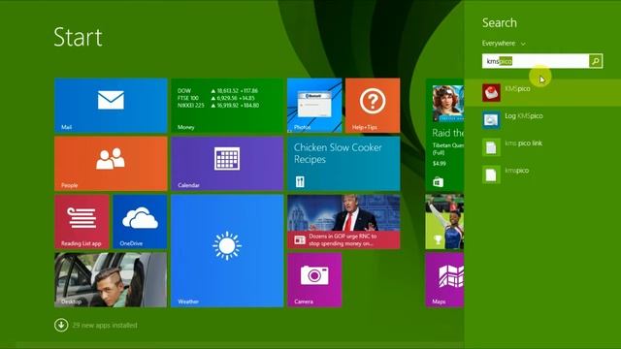The height and width of the screenshot is (349, 621).
Task: Open the Mail tile
Action: [x=111, y=106]
